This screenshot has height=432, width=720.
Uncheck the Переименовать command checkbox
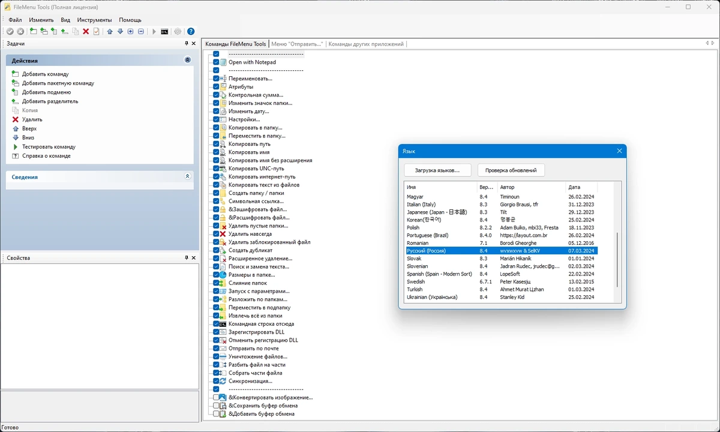point(216,79)
